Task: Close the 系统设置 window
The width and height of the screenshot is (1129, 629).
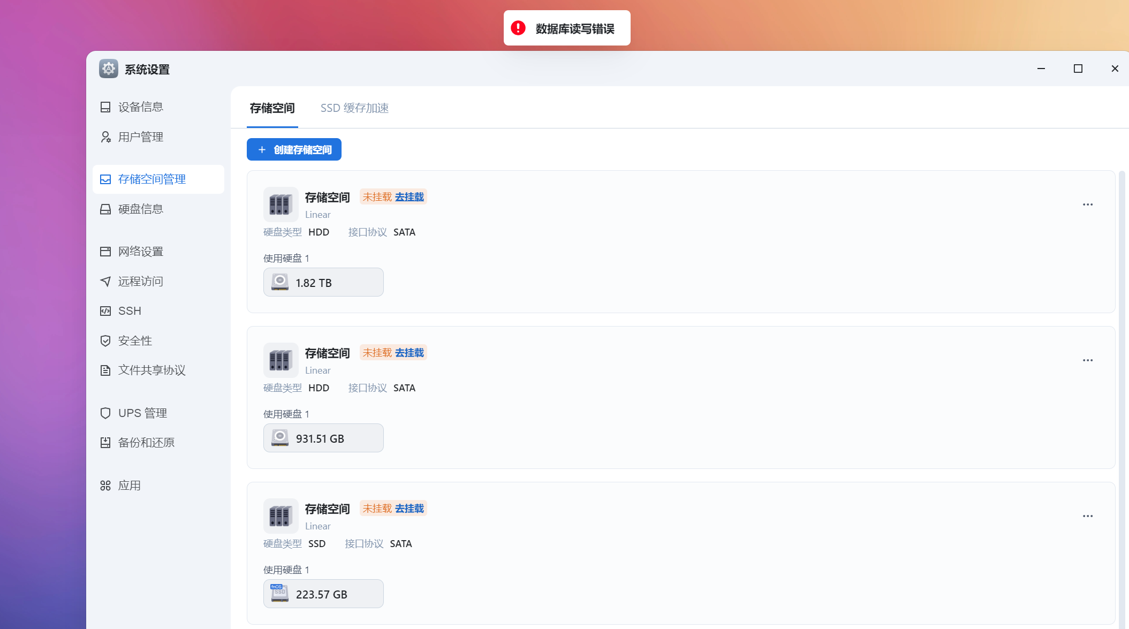Action: coord(1115,69)
